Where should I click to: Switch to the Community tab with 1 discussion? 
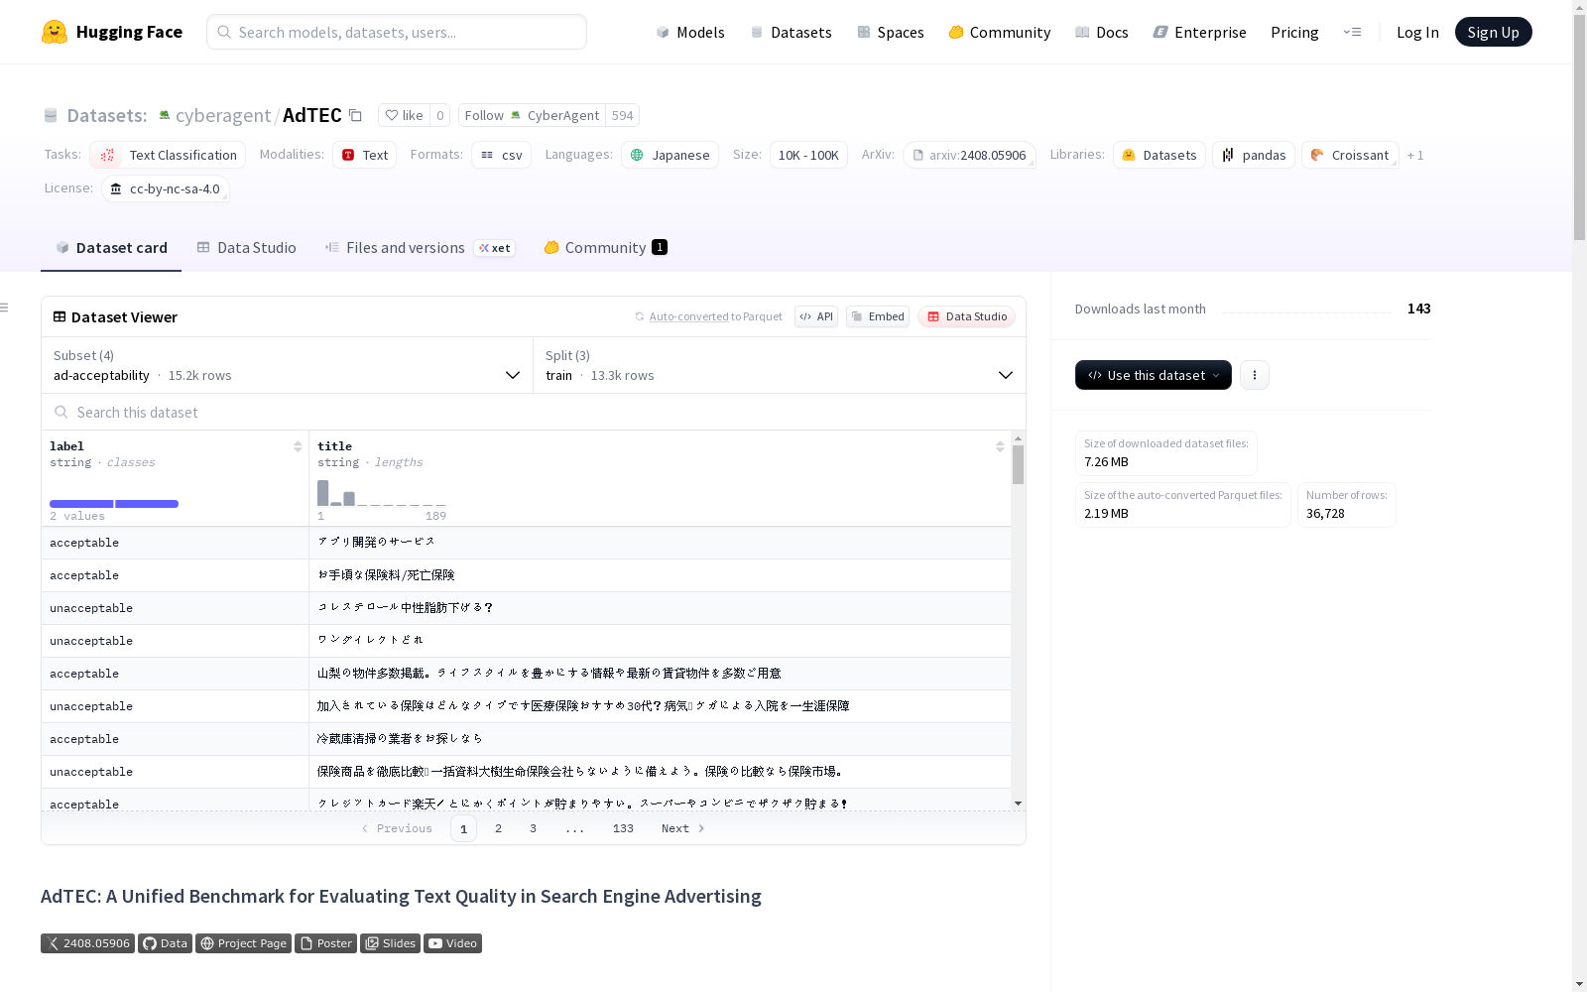click(x=605, y=248)
